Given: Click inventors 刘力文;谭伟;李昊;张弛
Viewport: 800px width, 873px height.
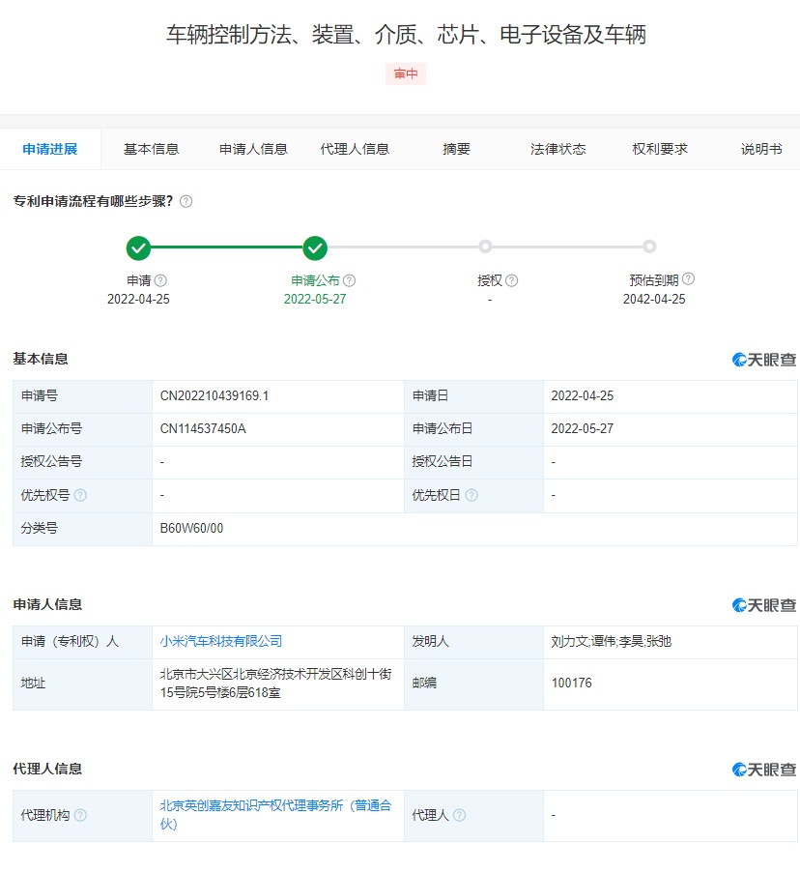Looking at the screenshot, I should point(612,641).
